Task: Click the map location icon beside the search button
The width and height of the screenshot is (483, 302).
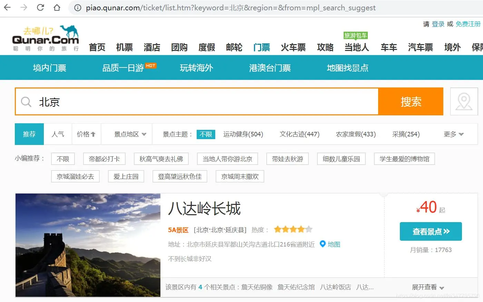Action: click(x=464, y=101)
